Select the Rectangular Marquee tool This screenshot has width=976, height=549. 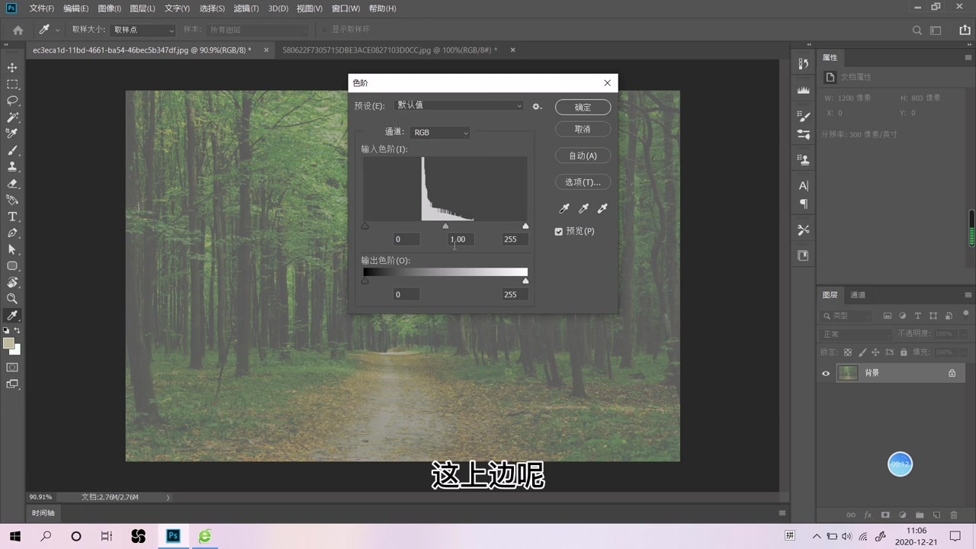point(12,84)
